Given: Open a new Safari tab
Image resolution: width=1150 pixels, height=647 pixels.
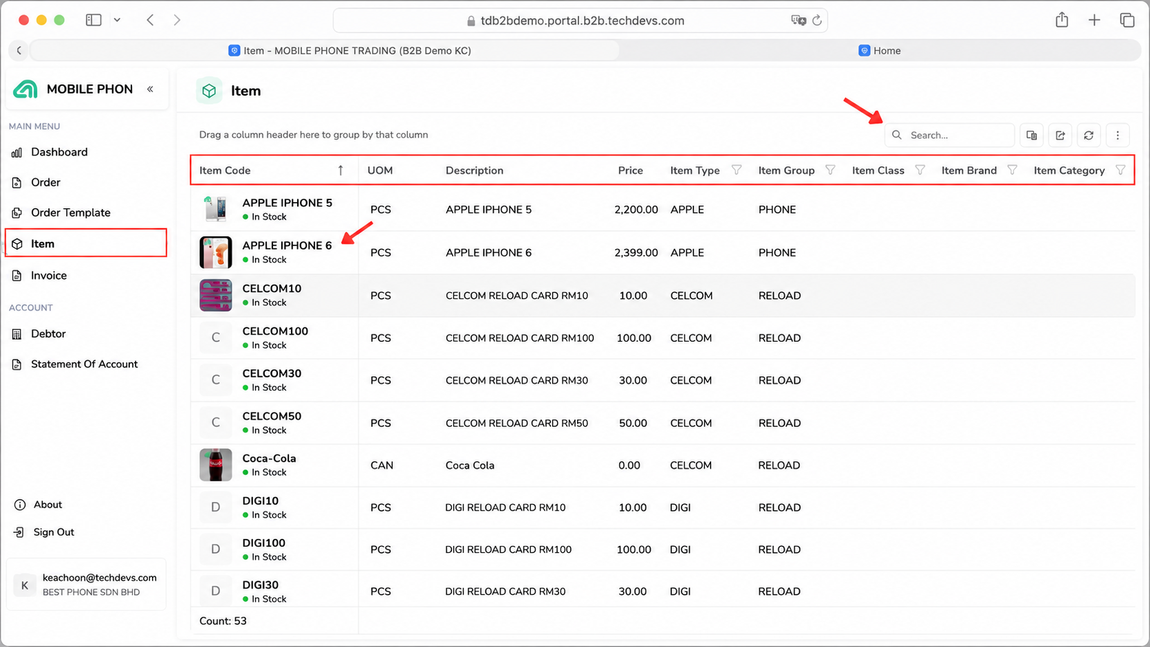Looking at the screenshot, I should (1094, 20).
